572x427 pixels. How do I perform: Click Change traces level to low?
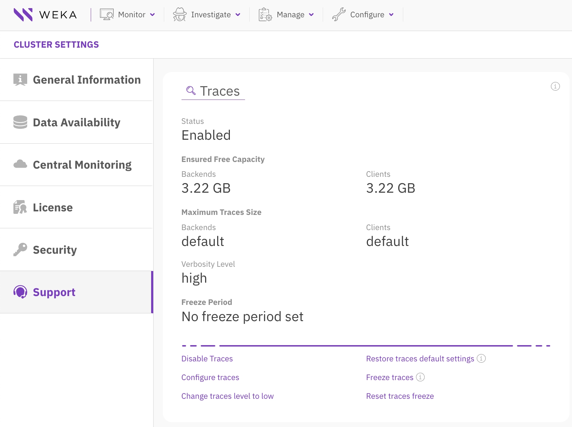227,396
